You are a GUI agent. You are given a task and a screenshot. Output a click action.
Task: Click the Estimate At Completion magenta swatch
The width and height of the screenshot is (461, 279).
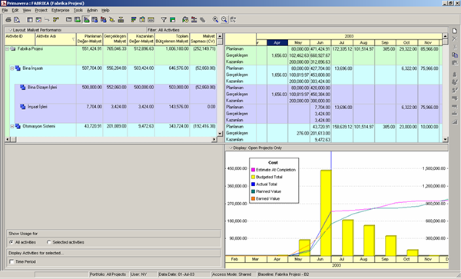253,170
